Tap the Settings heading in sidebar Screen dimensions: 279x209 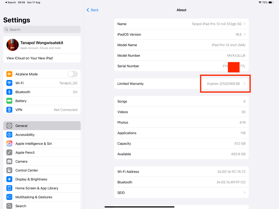[x=17, y=20]
